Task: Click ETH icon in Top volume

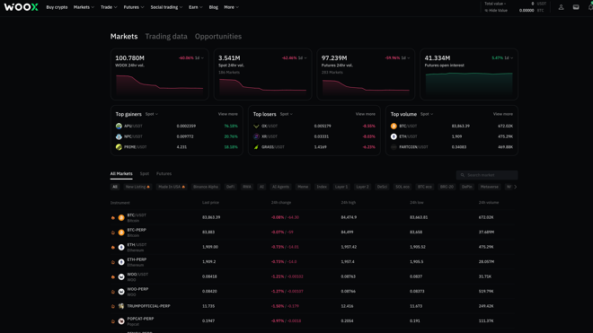Action: tap(394, 136)
